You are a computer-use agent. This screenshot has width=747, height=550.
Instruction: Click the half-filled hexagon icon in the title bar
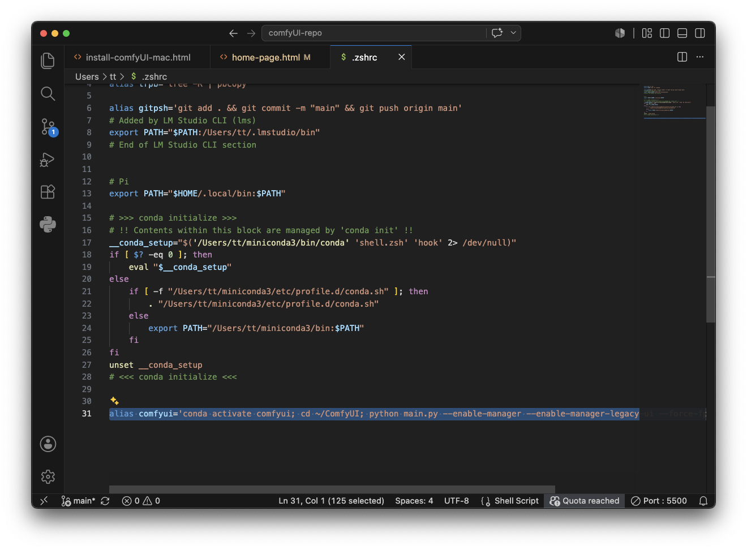pos(620,33)
